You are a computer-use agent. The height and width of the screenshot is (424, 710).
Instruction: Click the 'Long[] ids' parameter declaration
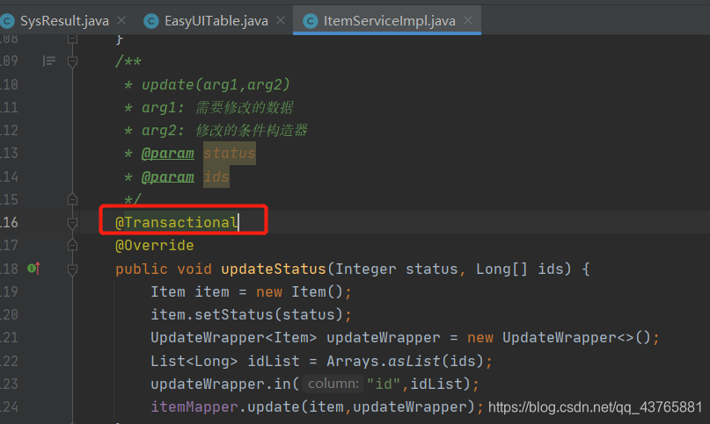519,269
